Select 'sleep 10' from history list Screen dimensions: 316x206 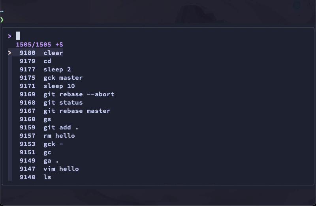pyautogui.click(x=59, y=86)
